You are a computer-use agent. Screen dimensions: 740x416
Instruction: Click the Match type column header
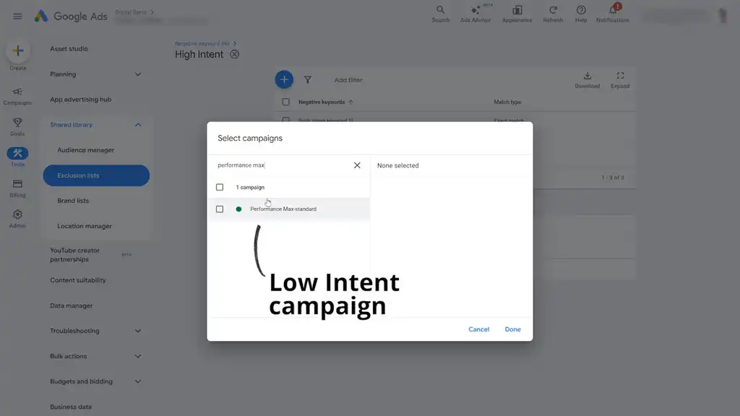(507, 102)
